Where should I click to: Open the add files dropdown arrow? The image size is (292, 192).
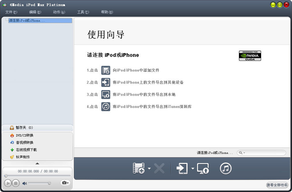pyautogui.click(x=149, y=169)
